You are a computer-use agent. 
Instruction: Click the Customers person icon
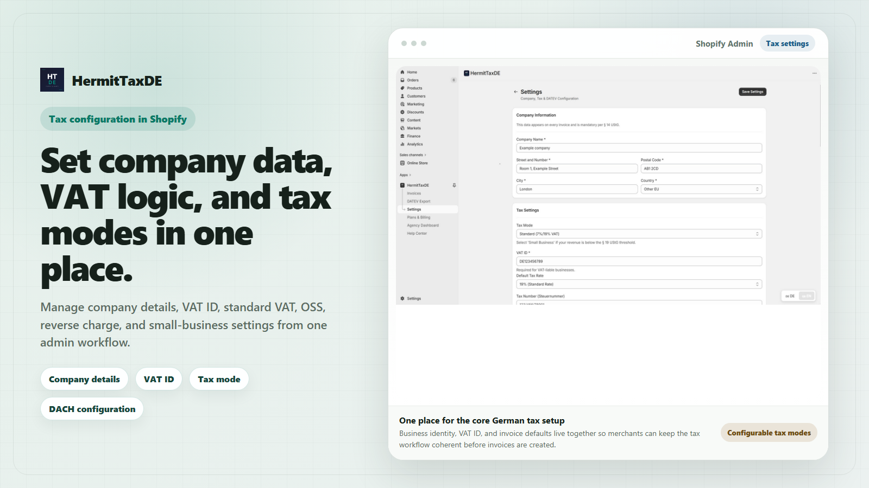tap(402, 96)
